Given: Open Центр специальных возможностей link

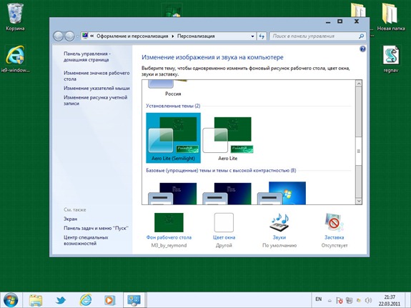Looking at the screenshot, I should 86,240.
